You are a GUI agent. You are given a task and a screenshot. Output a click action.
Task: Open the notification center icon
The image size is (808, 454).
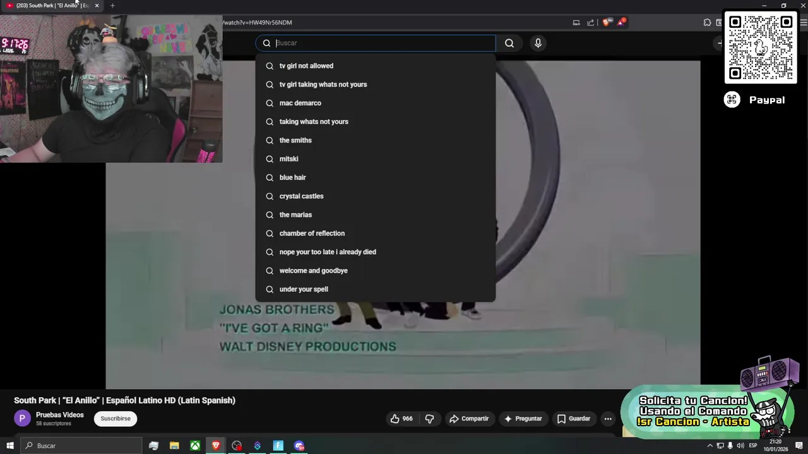[799, 446]
